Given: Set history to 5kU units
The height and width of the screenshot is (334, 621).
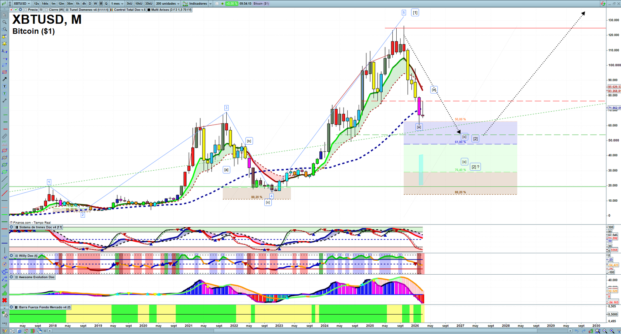Looking at the screenshot, I should click(x=129, y=3).
